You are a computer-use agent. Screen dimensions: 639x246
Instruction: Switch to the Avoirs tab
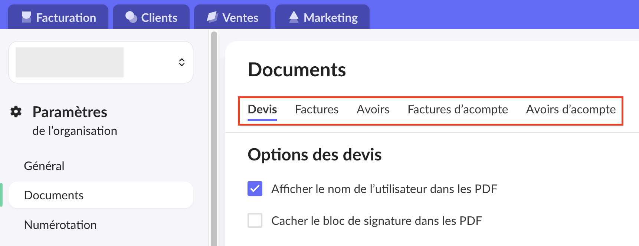point(373,110)
